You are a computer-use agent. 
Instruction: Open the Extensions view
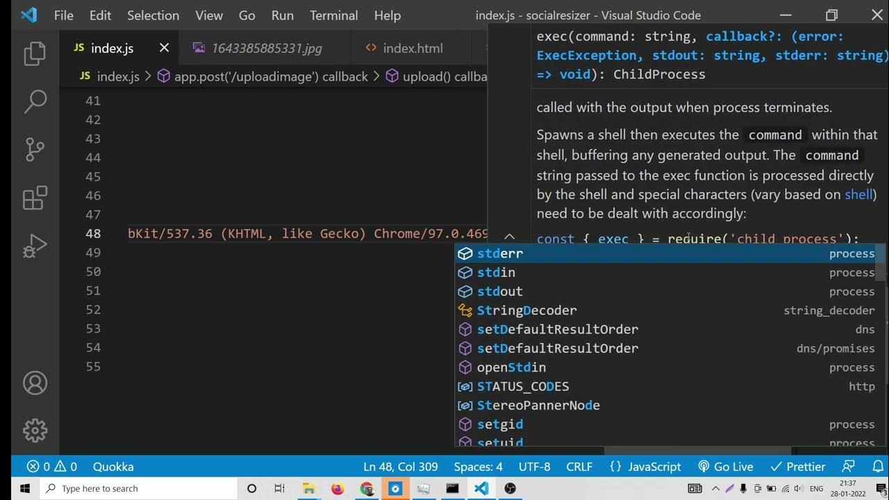pyautogui.click(x=35, y=198)
